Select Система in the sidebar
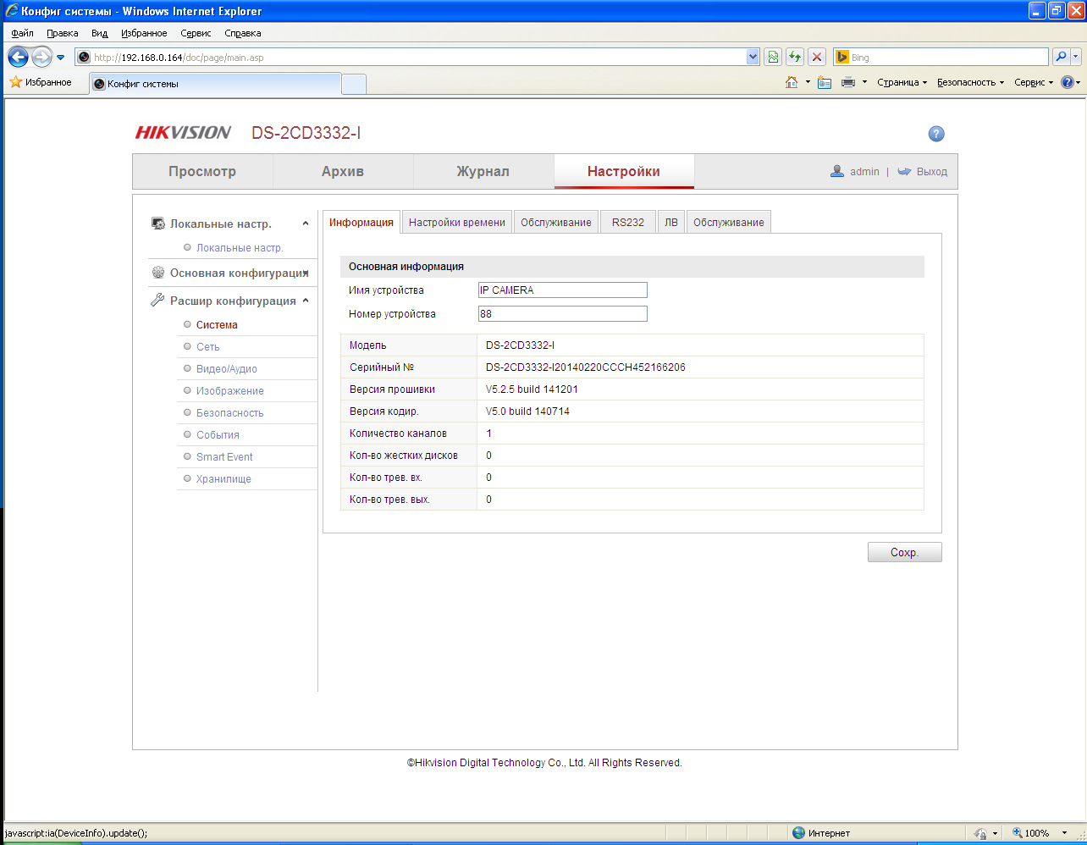The height and width of the screenshot is (845, 1087). point(217,325)
